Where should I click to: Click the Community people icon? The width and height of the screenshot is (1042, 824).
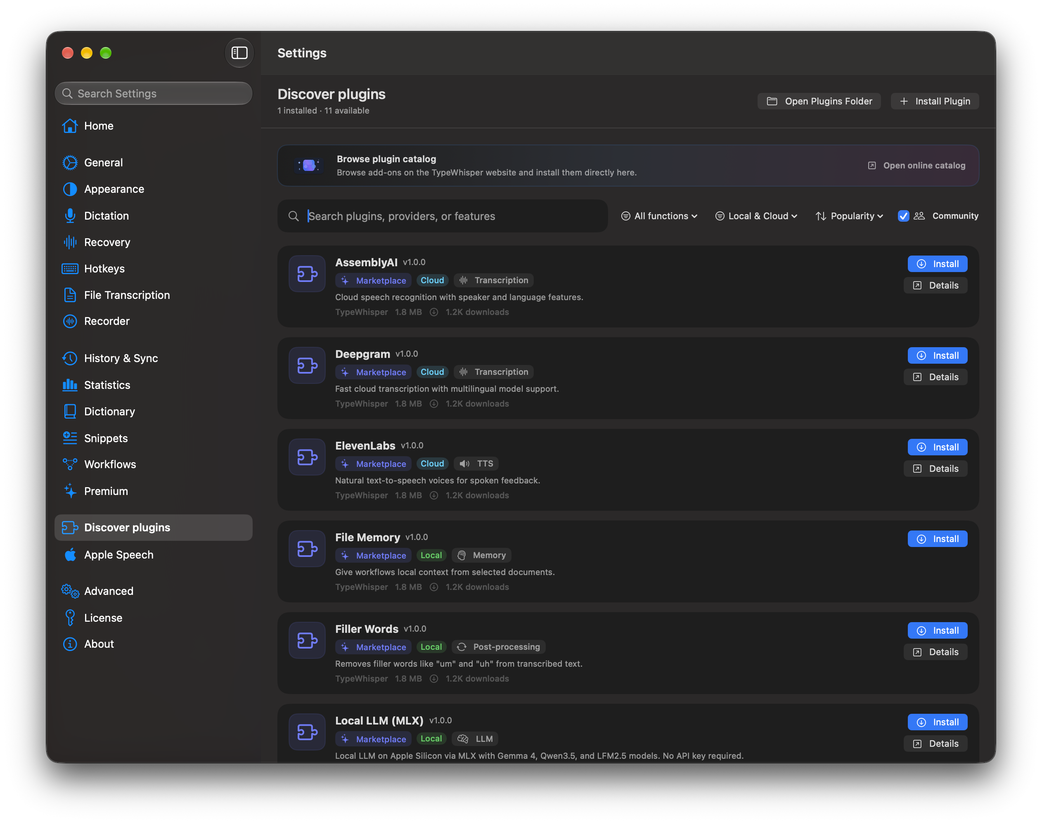pos(919,216)
